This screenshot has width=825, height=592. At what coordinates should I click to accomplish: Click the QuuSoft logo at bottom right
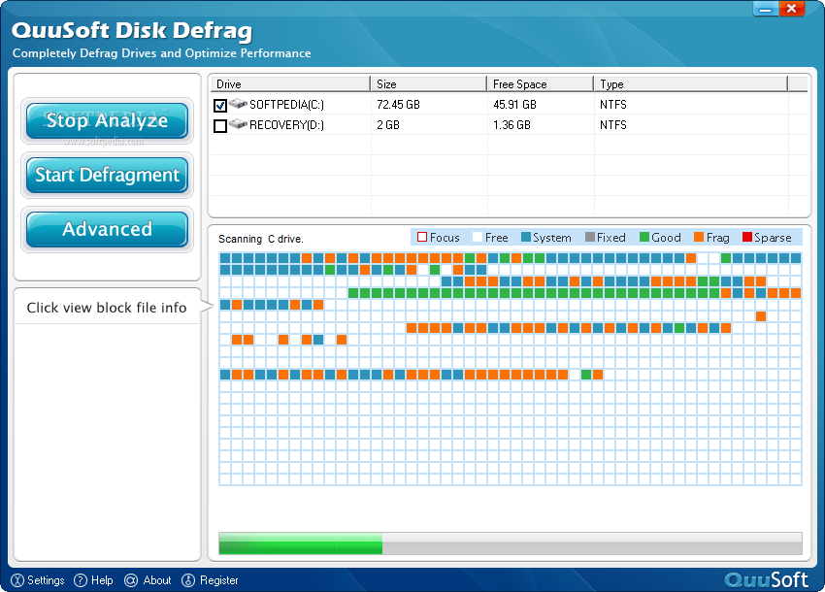point(766,580)
